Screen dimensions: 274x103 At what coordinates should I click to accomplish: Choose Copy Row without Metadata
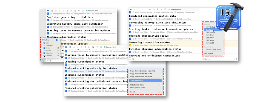pos(145,76)
